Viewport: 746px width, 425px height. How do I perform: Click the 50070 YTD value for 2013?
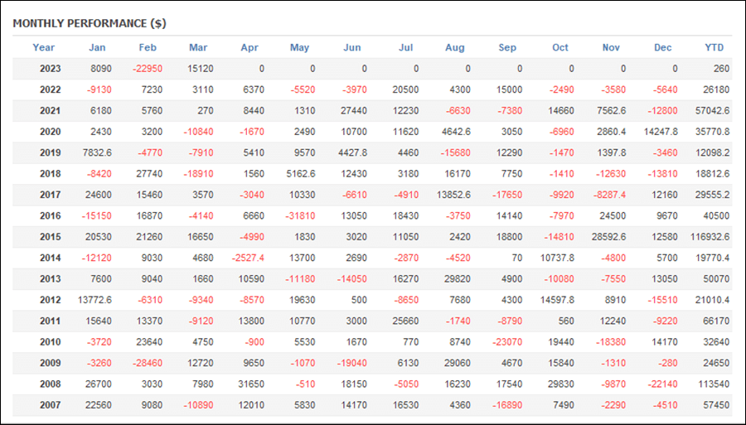(x=716, y=278)
